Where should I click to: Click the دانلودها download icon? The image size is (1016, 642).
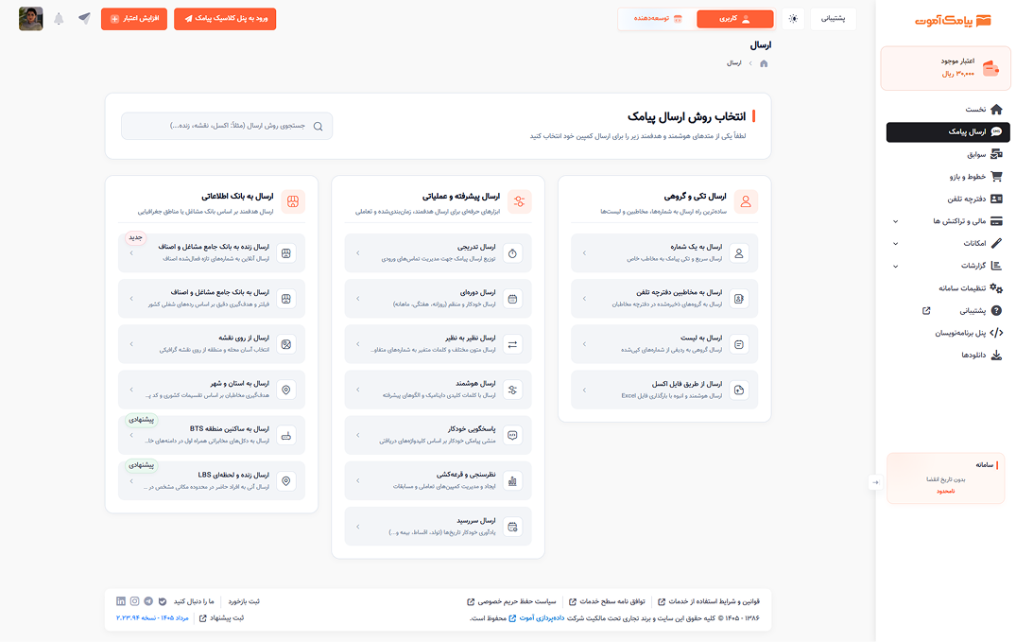coord(996,355)
